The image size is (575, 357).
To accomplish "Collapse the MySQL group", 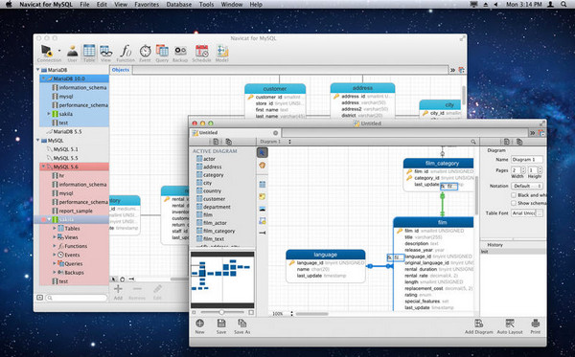I will [x=37, y=141].
